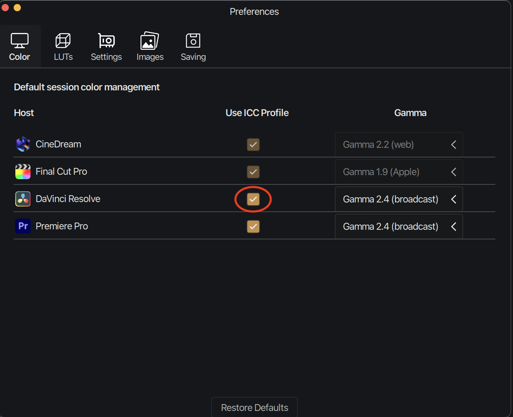
Task: Open the Gamma 2.2 (web) dropdown
Action: click(x=399, y=145)
